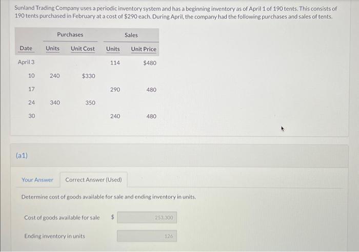Click the 290 units sold cell

pos(115,90)
